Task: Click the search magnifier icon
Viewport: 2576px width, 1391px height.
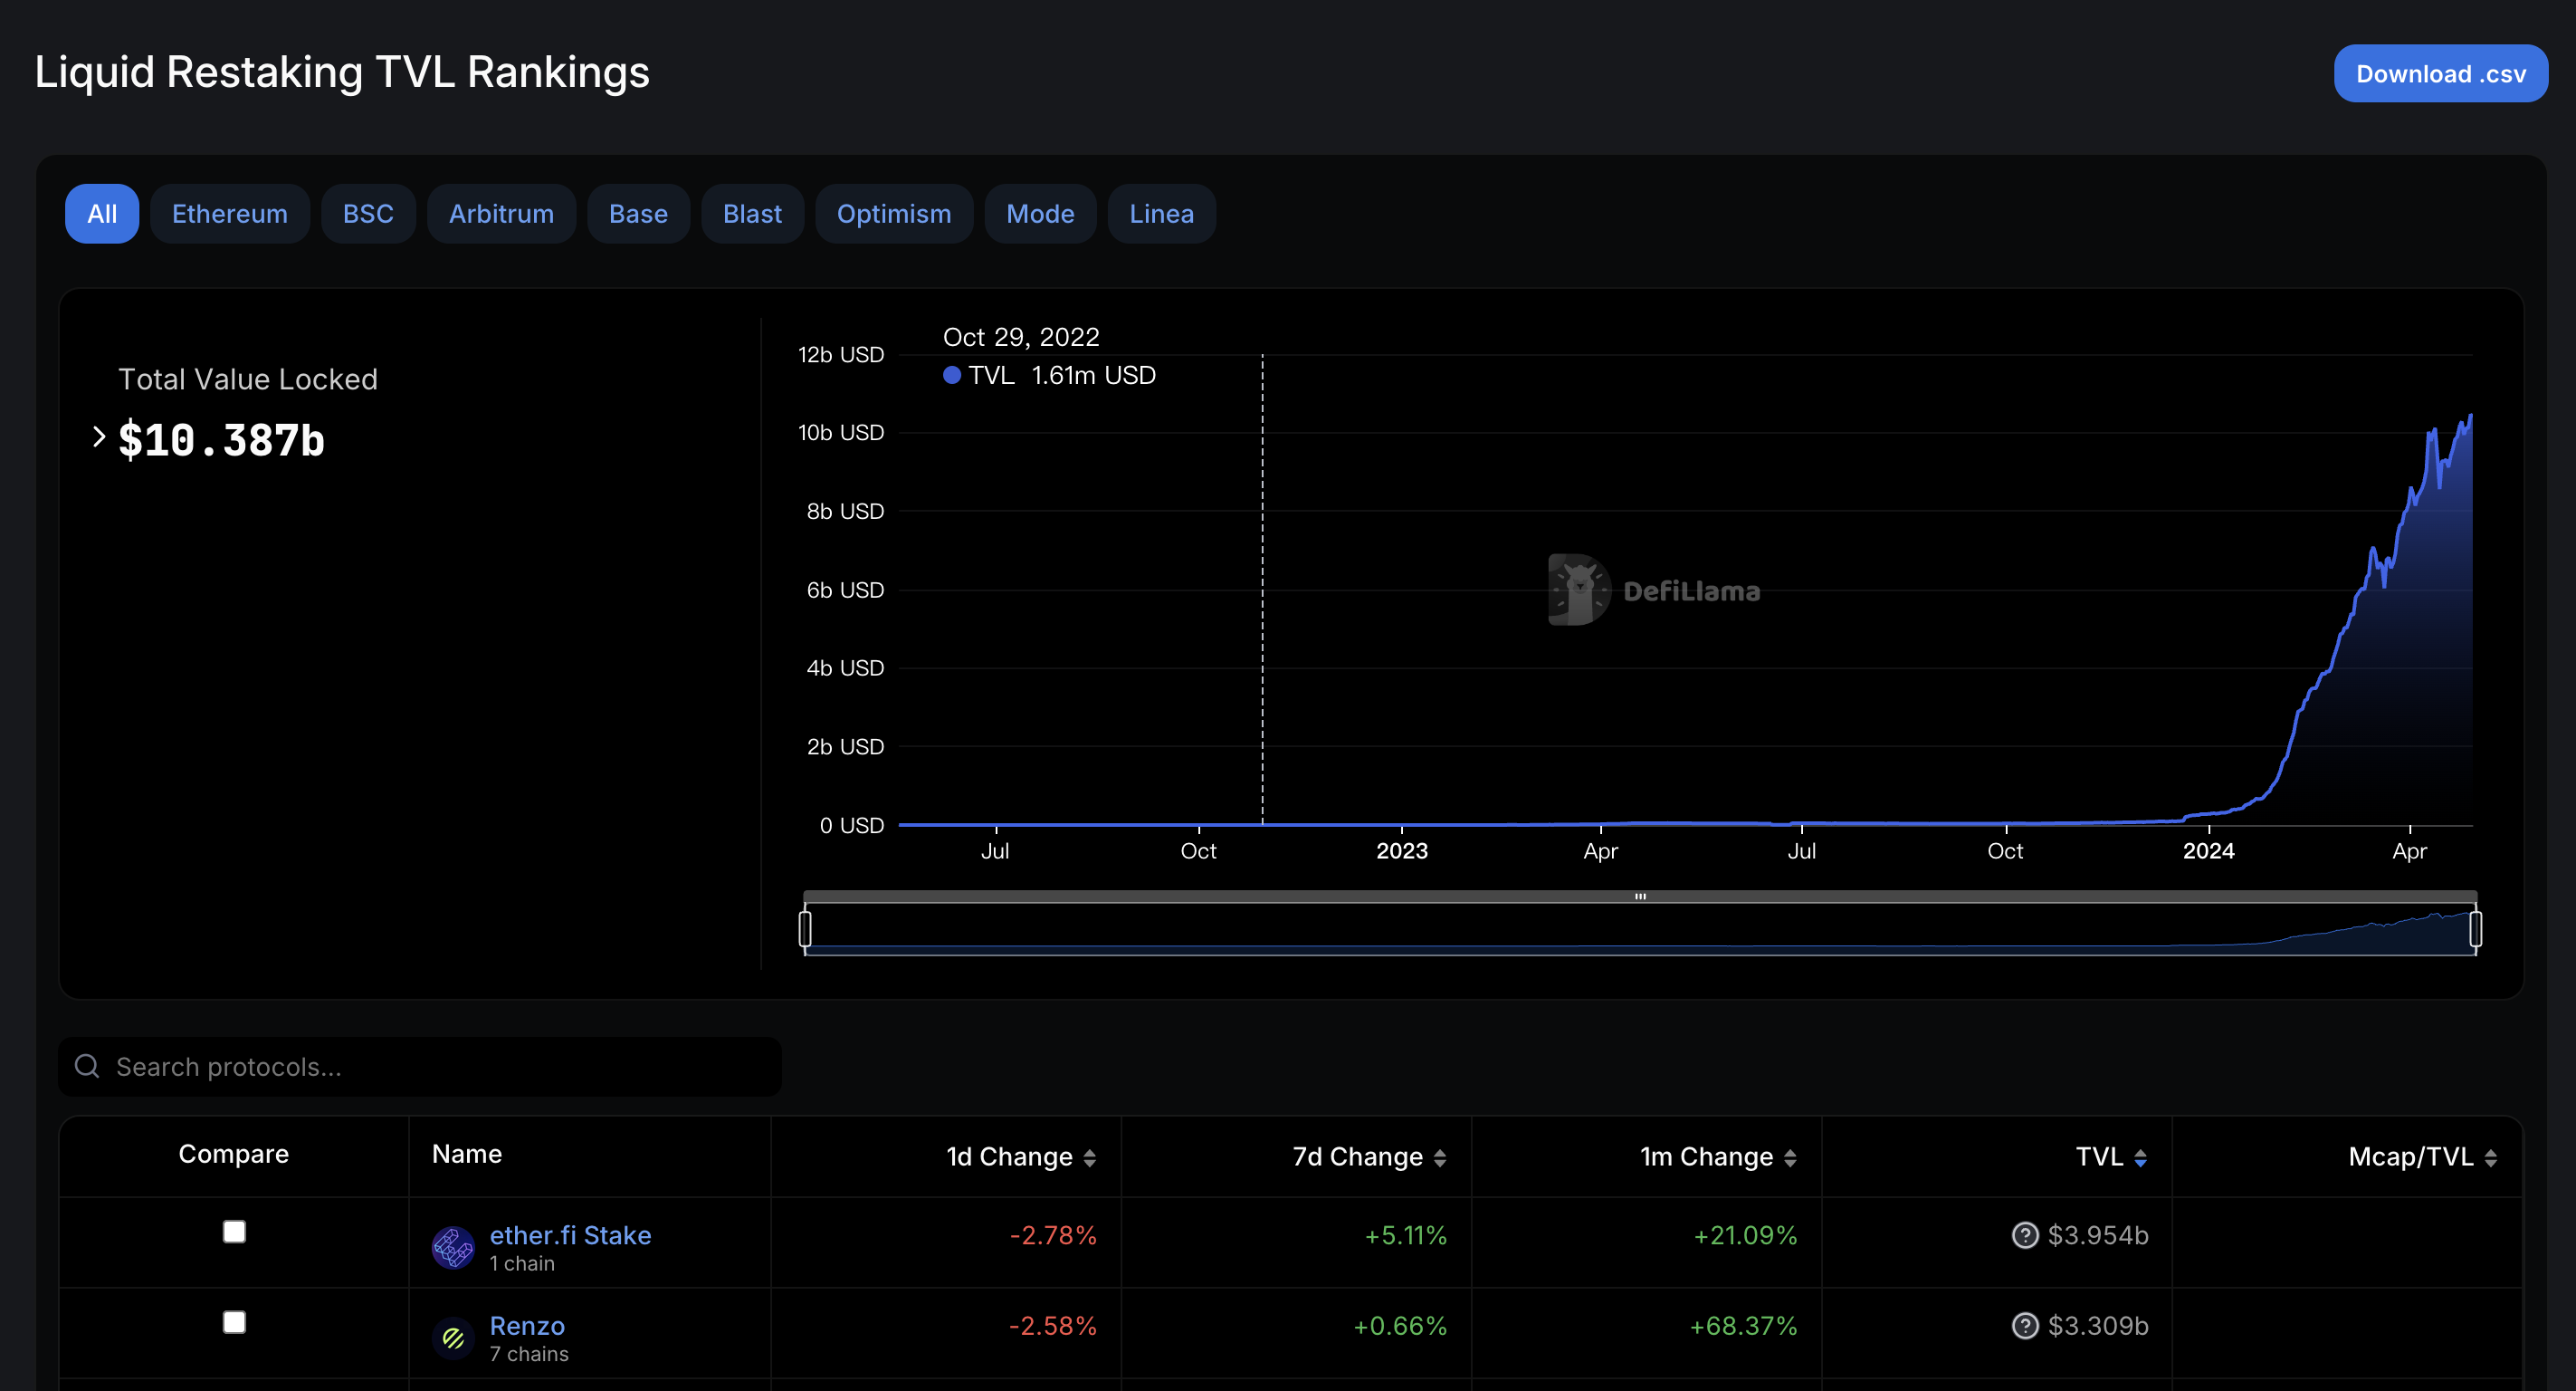Action: click(x=87, y=1066)
